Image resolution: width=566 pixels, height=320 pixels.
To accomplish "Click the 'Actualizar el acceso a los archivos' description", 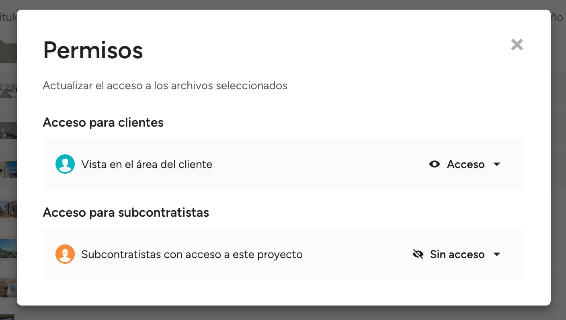I will pyautogui.click(x=165, y=85).
